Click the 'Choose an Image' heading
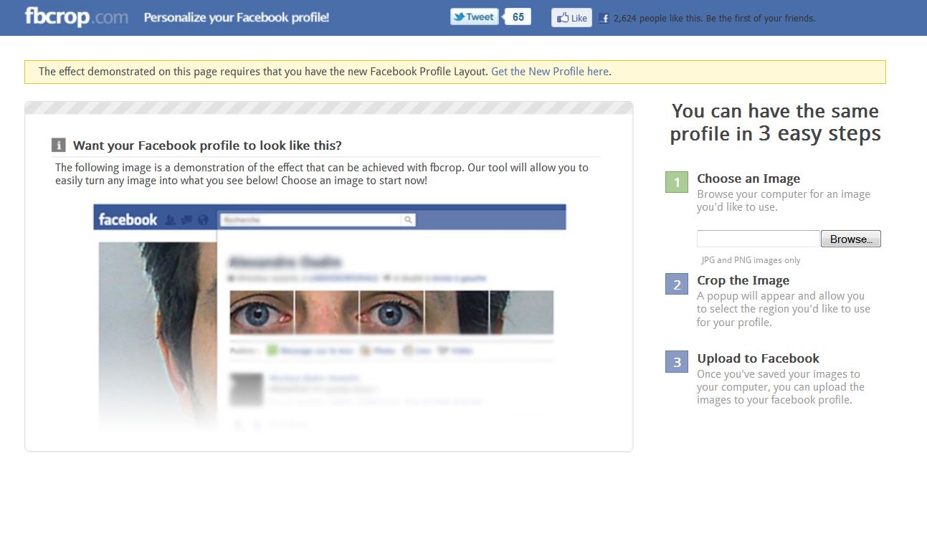Viewport: 927px width, 539px height. [748, 178]
